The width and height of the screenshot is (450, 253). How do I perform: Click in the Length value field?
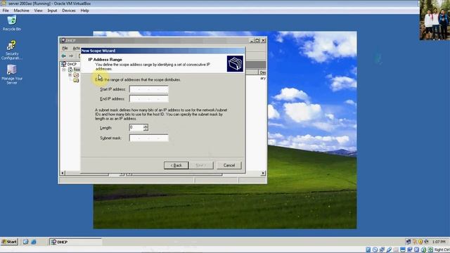136,127
